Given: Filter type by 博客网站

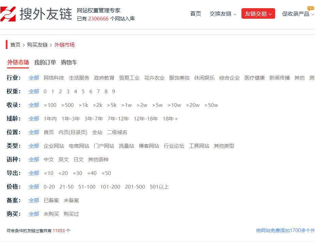Looking at the screenshot, I should pyautogui.click(x=149, y=146).
